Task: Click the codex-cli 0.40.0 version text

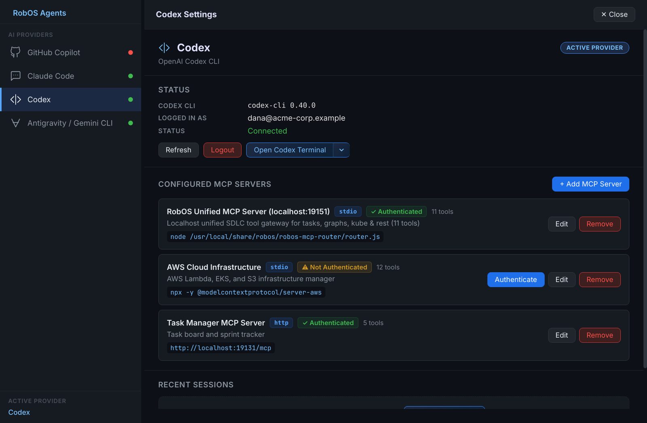Action: point(281,105)
